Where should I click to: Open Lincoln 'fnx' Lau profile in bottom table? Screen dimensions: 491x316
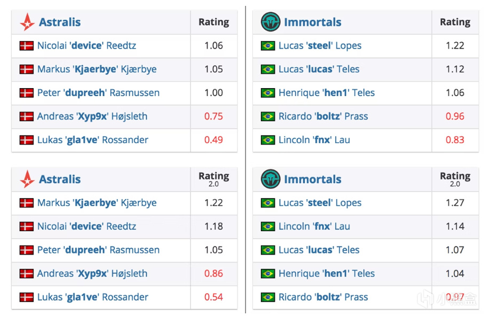(314, 226)
